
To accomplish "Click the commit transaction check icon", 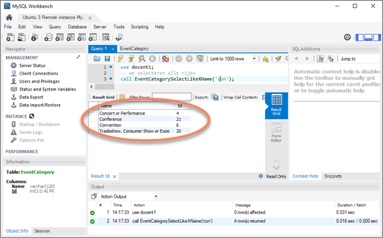I will tap(179, 59).
